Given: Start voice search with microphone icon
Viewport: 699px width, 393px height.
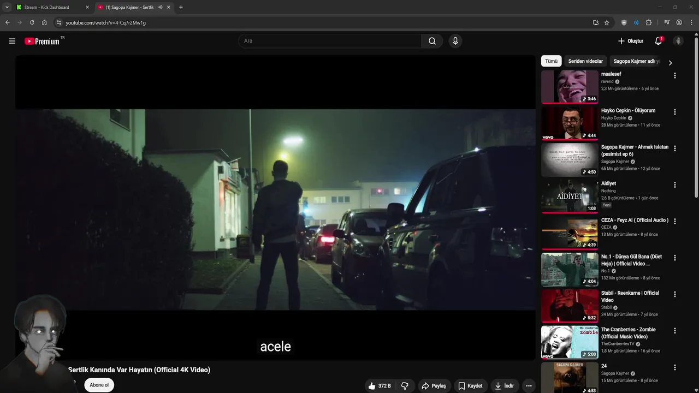Looking at the screenshot, I should coord(455,41).
